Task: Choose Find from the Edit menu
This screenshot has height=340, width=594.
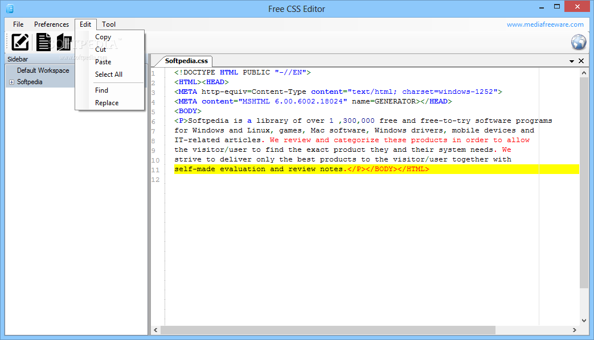Action: coord(110,90)
